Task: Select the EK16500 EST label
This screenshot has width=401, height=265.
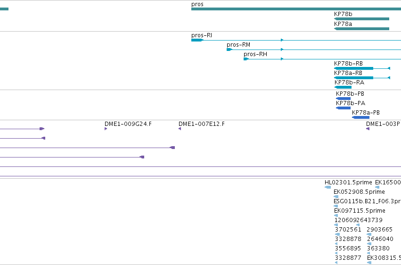Action: click(388, 182)
